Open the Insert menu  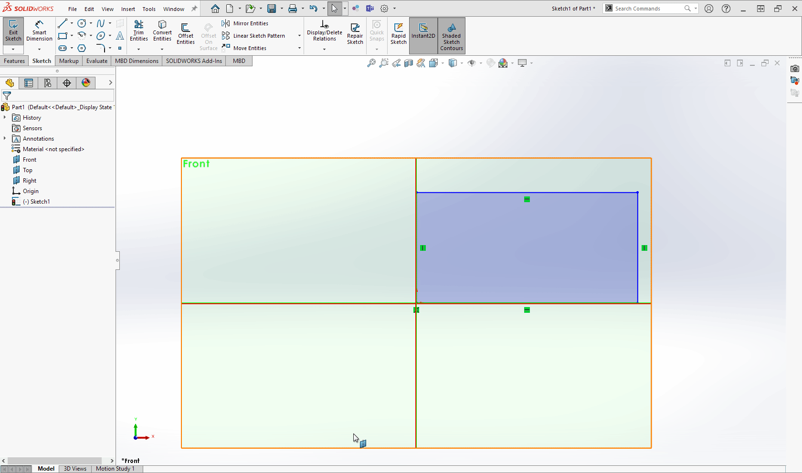(x=128, y=8)
